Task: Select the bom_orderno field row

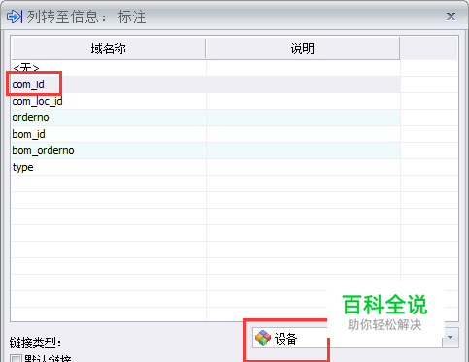Action: [206, 150]
